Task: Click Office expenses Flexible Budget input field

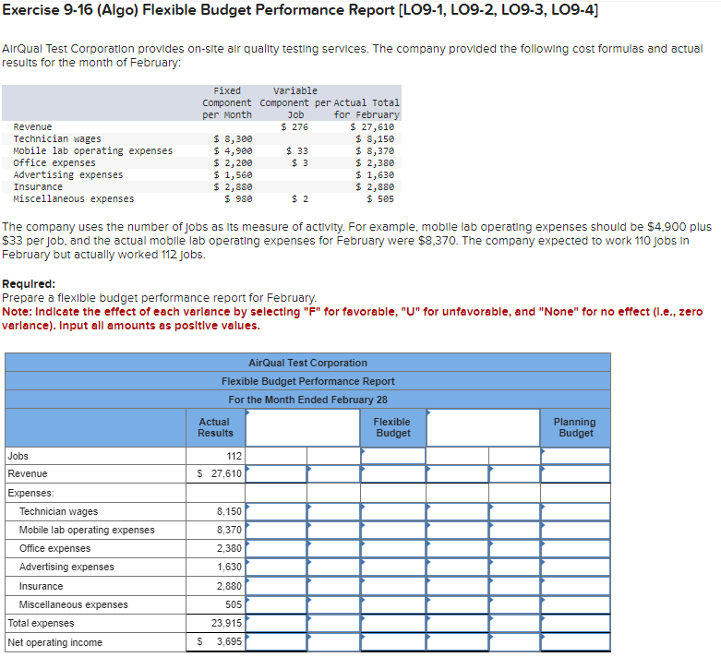Action: (x=393, y=548)
